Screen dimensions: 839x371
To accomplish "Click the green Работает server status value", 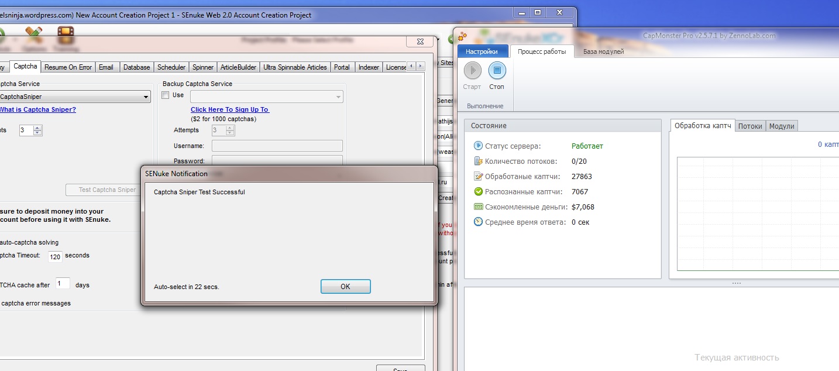I will click(587, 146).
